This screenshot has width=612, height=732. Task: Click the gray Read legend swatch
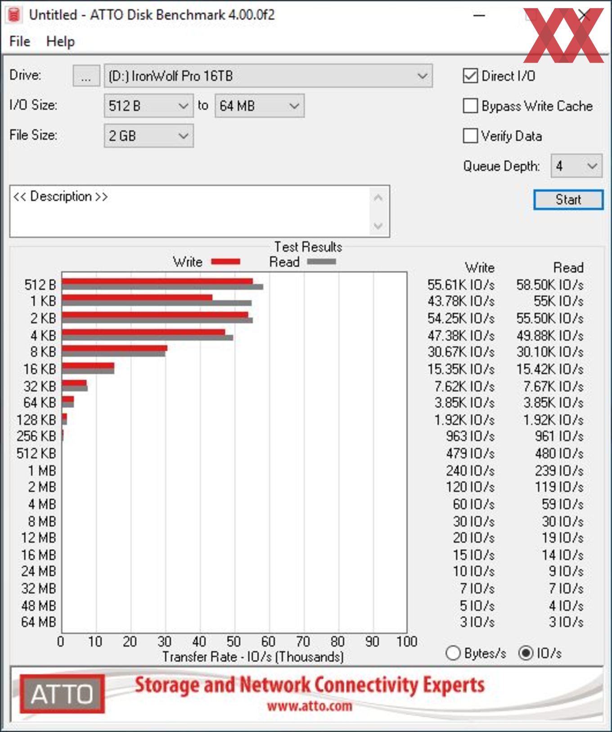click(x=321, y=261)
